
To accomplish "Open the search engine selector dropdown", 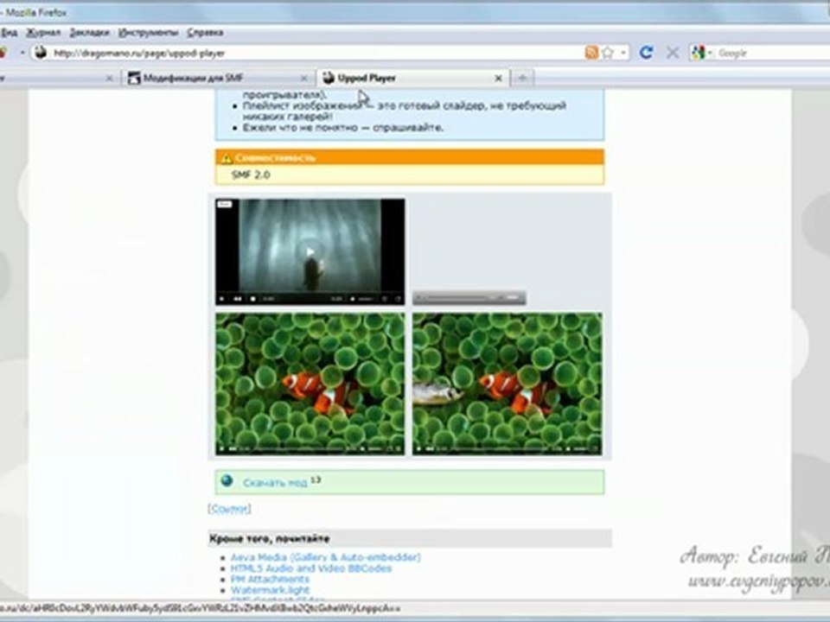I will [x=710, y=53].
